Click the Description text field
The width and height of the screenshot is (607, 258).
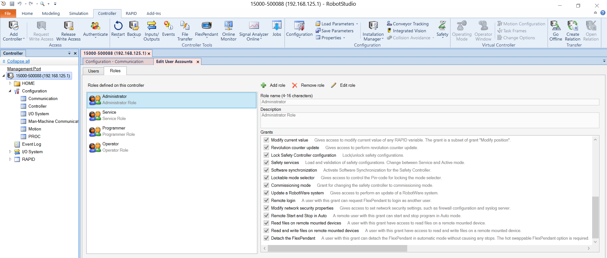[x=430, y=120]
